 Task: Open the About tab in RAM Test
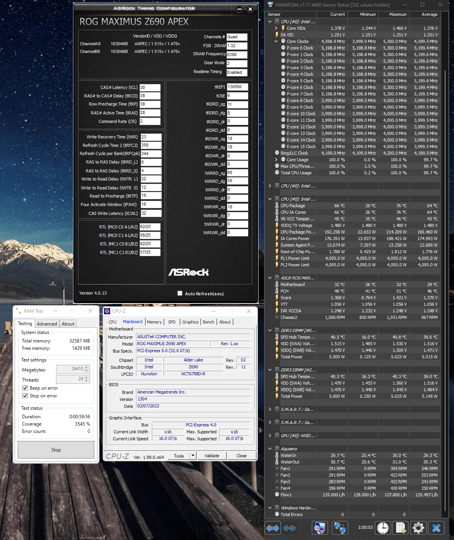point(68,324)
